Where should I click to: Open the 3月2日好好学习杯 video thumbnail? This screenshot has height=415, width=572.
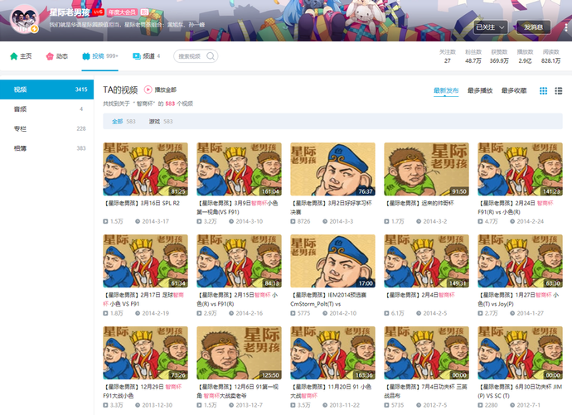coord(332,169)
